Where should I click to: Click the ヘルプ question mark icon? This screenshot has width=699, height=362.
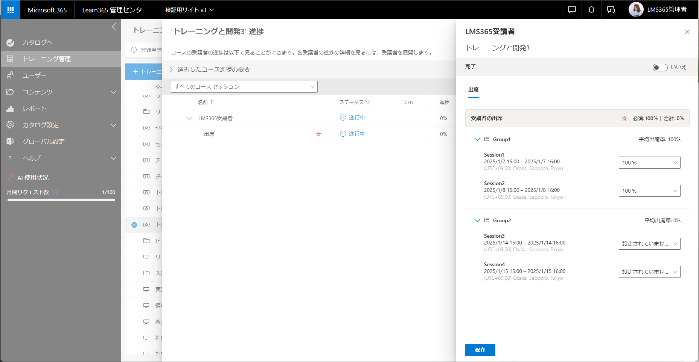[10, 158]
